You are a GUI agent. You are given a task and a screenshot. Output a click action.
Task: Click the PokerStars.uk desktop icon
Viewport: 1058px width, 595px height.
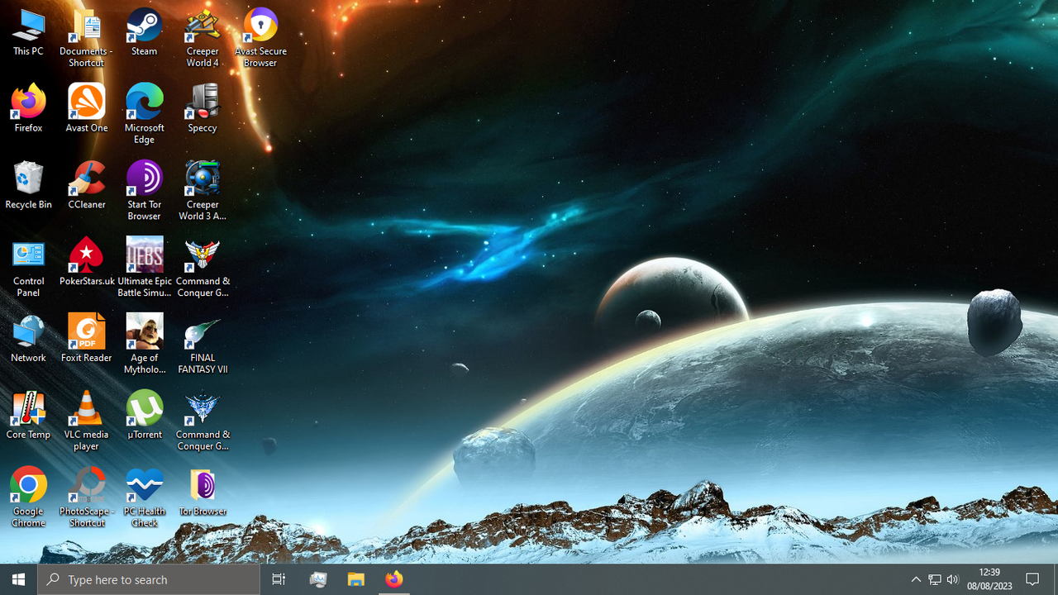(87, 262)
